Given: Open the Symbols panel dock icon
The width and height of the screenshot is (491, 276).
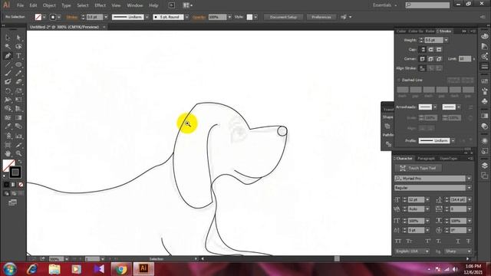Looking at the screenshot, I should [484, 102].
